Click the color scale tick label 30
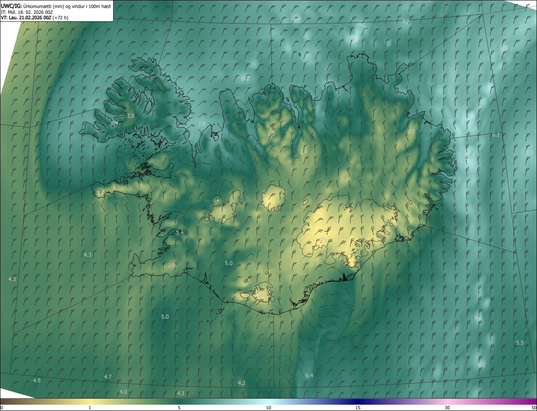 (x=447, y=408)
